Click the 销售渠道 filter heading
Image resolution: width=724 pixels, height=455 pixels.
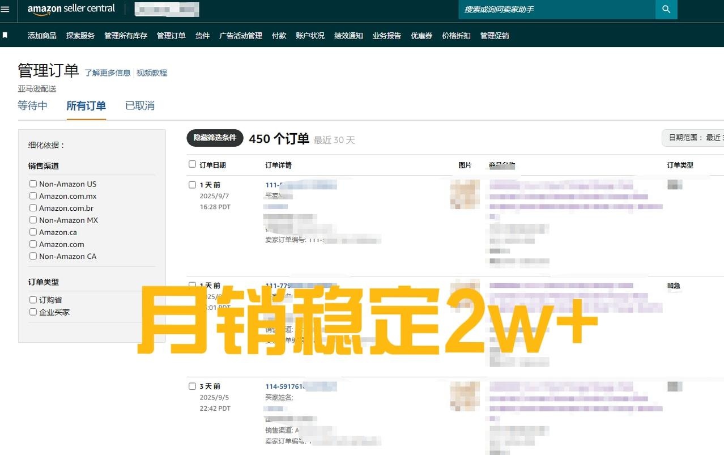coord(44,166)
